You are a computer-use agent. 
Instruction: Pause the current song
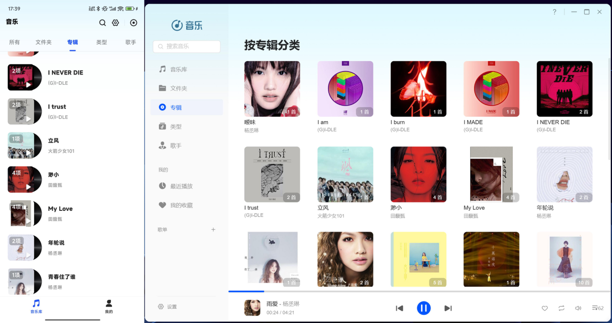pos(424,308)
